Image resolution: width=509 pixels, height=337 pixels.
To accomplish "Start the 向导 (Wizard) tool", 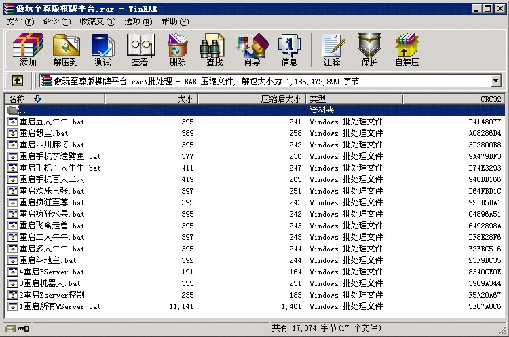I will (x=252, y=50).
